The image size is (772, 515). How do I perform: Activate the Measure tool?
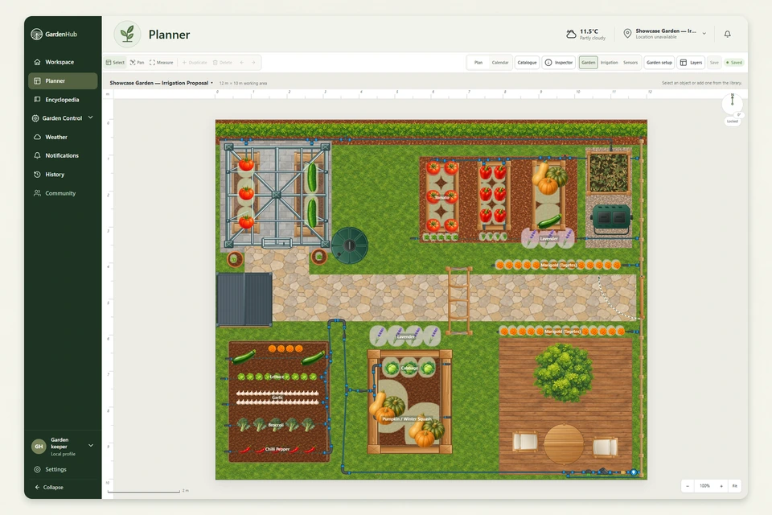[162, 63]
